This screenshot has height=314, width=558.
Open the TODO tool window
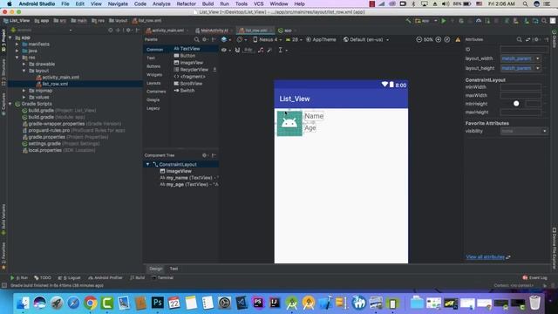(x=43, y=277)
